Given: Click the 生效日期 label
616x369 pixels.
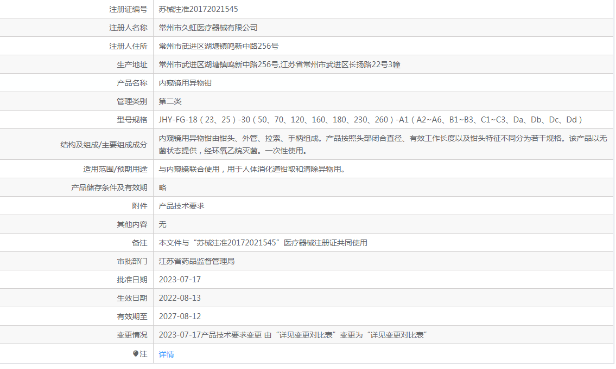Looking at the screenshot, I should tap(132, 298).
